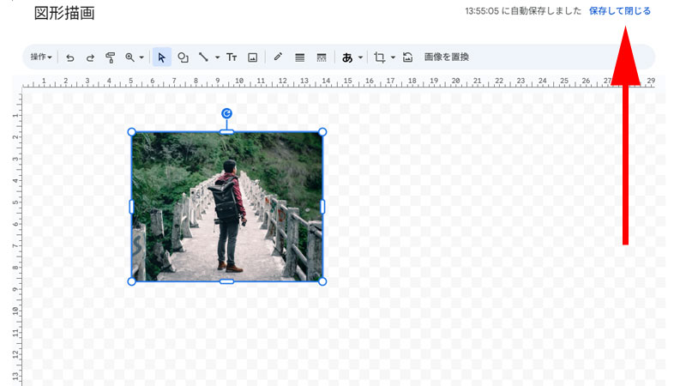Viewport: 686px width, 386px height.
Task: Click the 画像を置換 button
Action: tap(447, 57)
